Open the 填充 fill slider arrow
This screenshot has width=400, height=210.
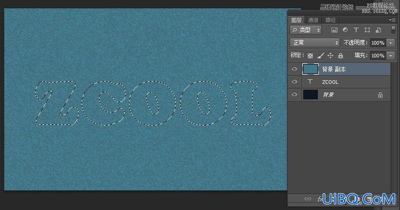tap(390, 56)
